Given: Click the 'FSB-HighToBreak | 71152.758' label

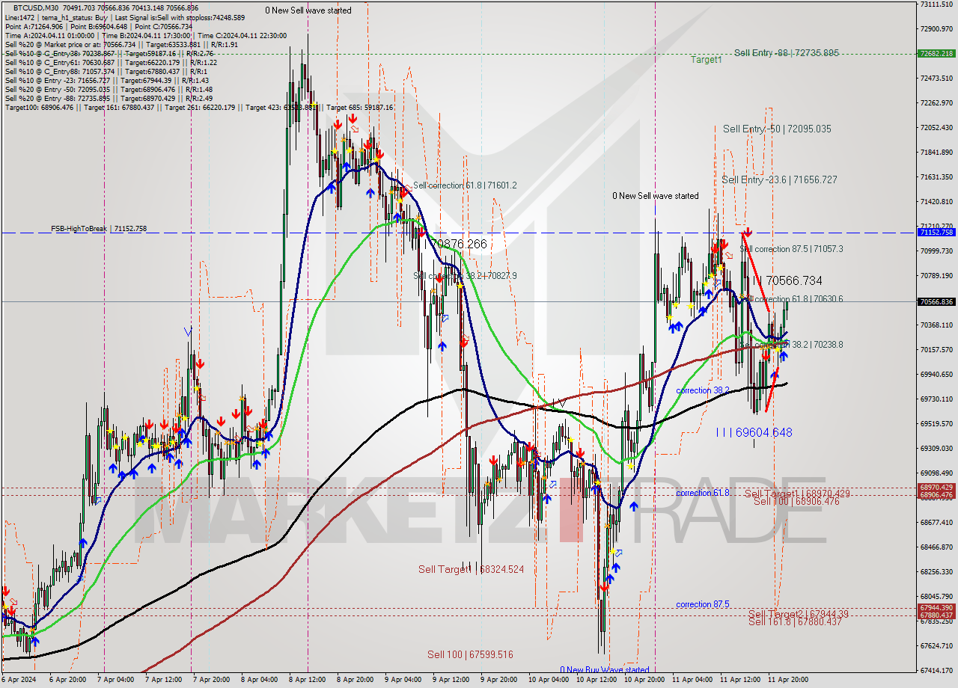Looking at the screenshot, I should 98,229.
